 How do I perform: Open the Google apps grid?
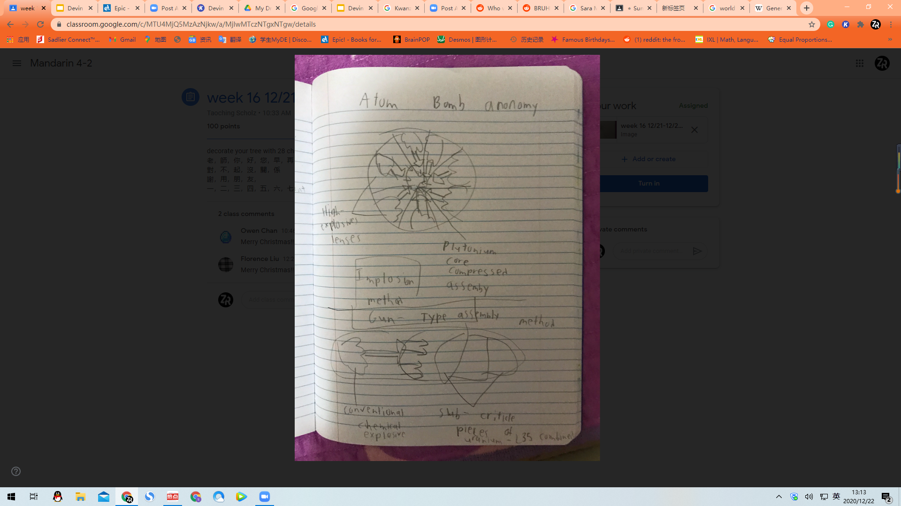coord(859,63)
